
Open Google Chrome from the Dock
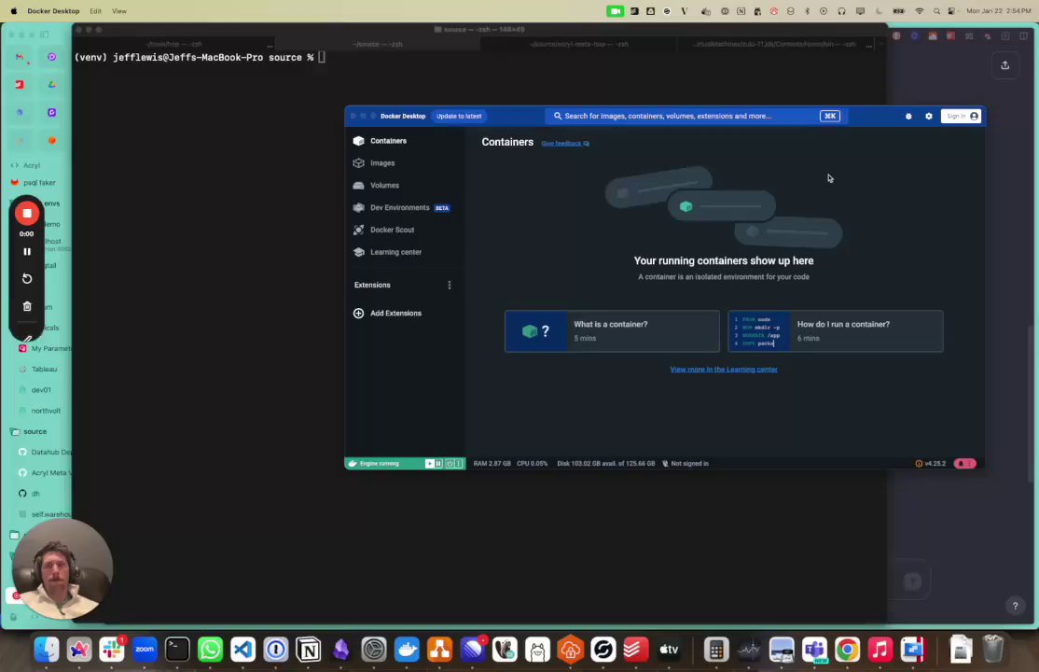click(x=847, y=650)
